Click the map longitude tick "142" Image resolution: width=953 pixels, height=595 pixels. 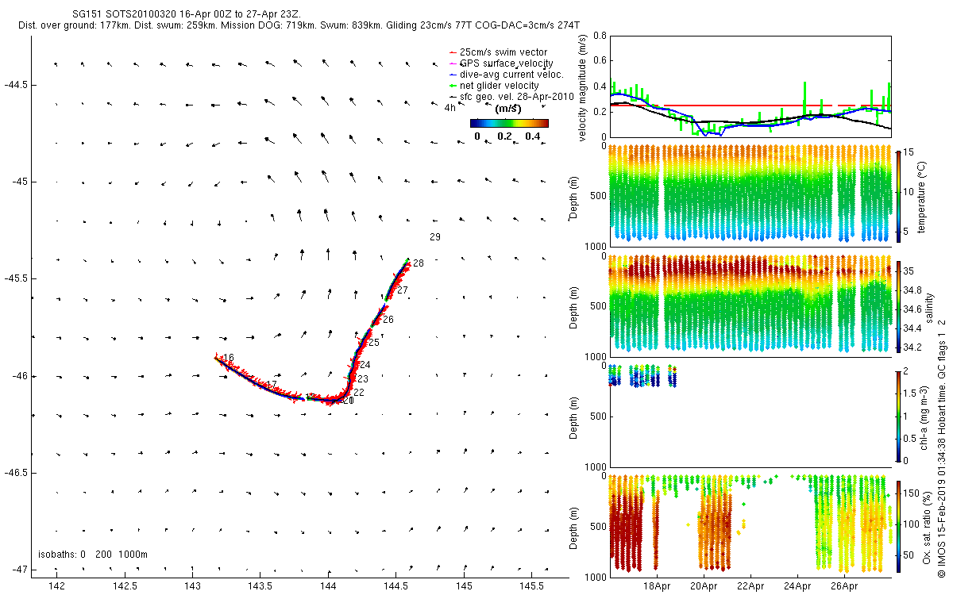point(57,586)
